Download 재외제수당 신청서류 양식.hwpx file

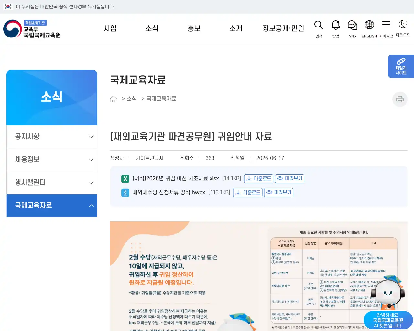[248, 193]
